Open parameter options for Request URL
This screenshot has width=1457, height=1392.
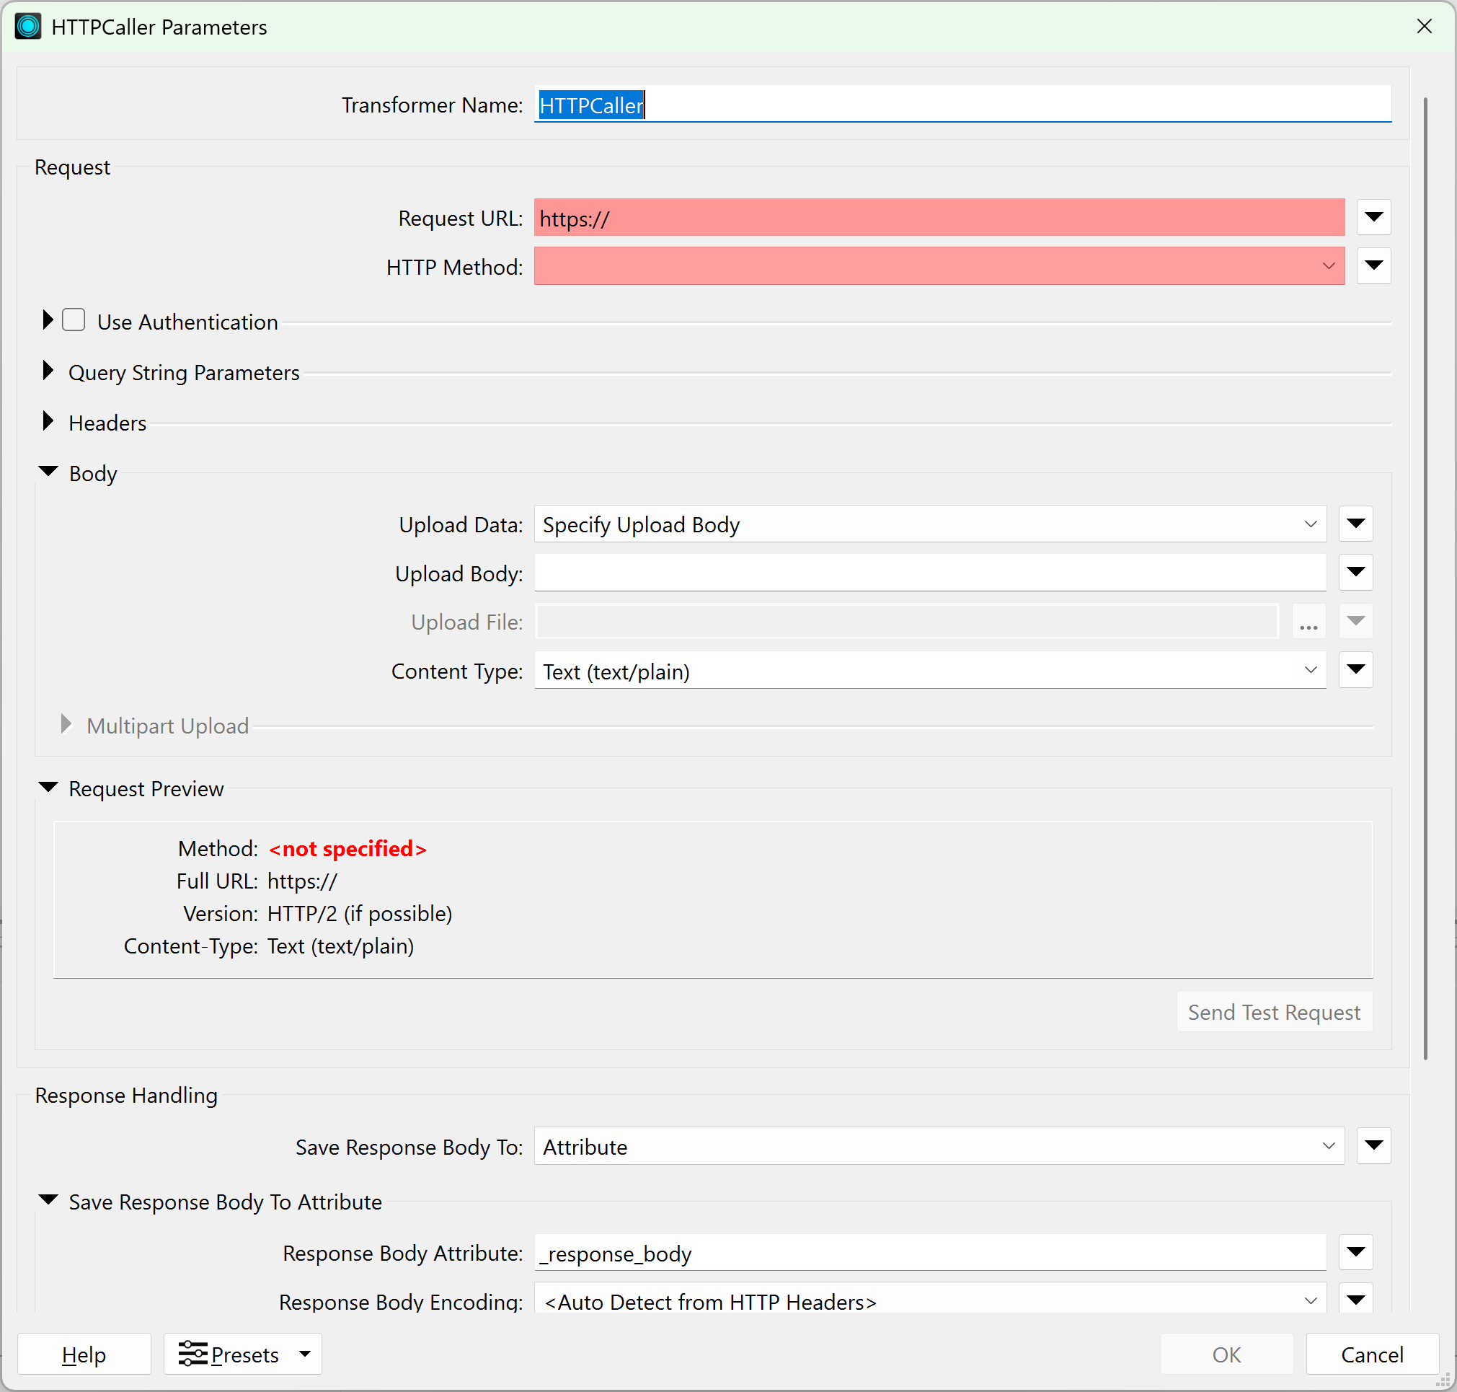pos(1373,217)
